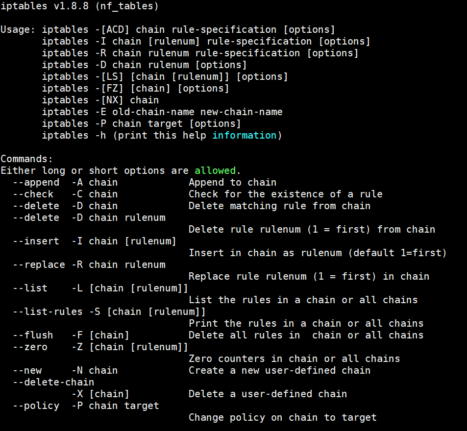
Task: Click the cyan word "information"
Action: click(244, 136)
